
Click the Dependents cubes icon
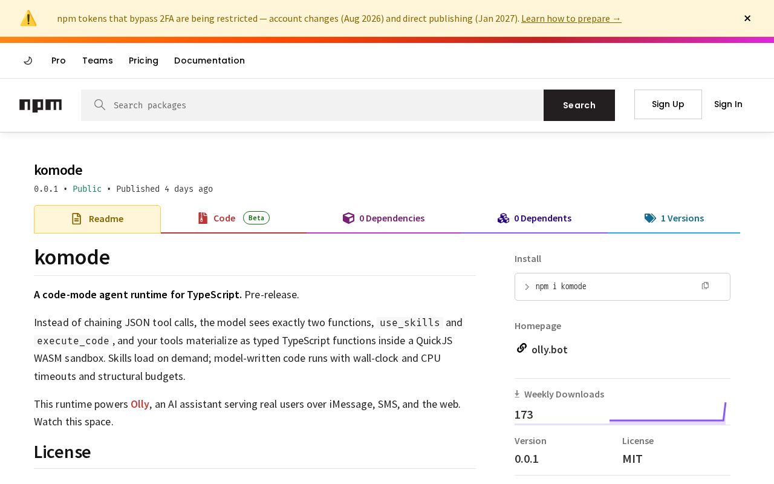(x=503, y=218)
